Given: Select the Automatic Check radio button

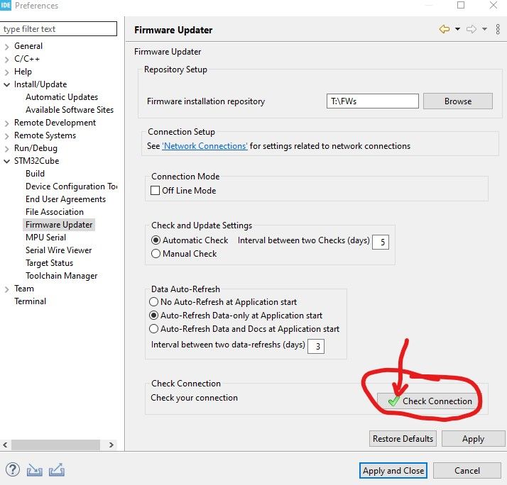Looking at the screenshot, I should pos(156,240).
